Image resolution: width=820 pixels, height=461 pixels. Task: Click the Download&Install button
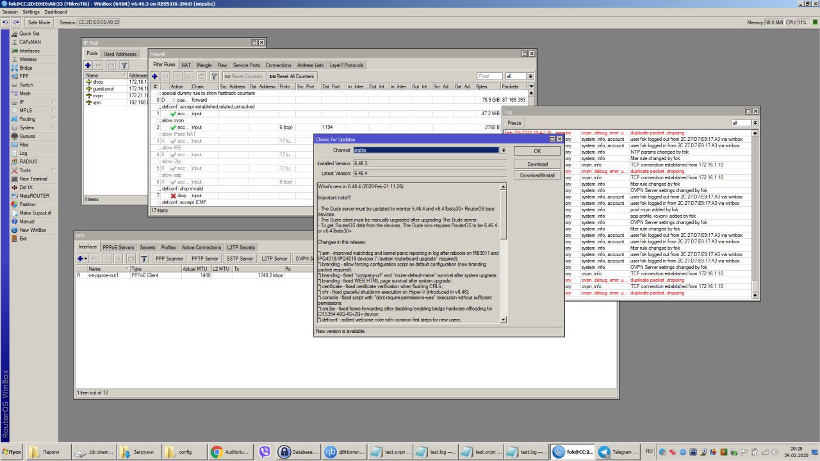point(537,175)
